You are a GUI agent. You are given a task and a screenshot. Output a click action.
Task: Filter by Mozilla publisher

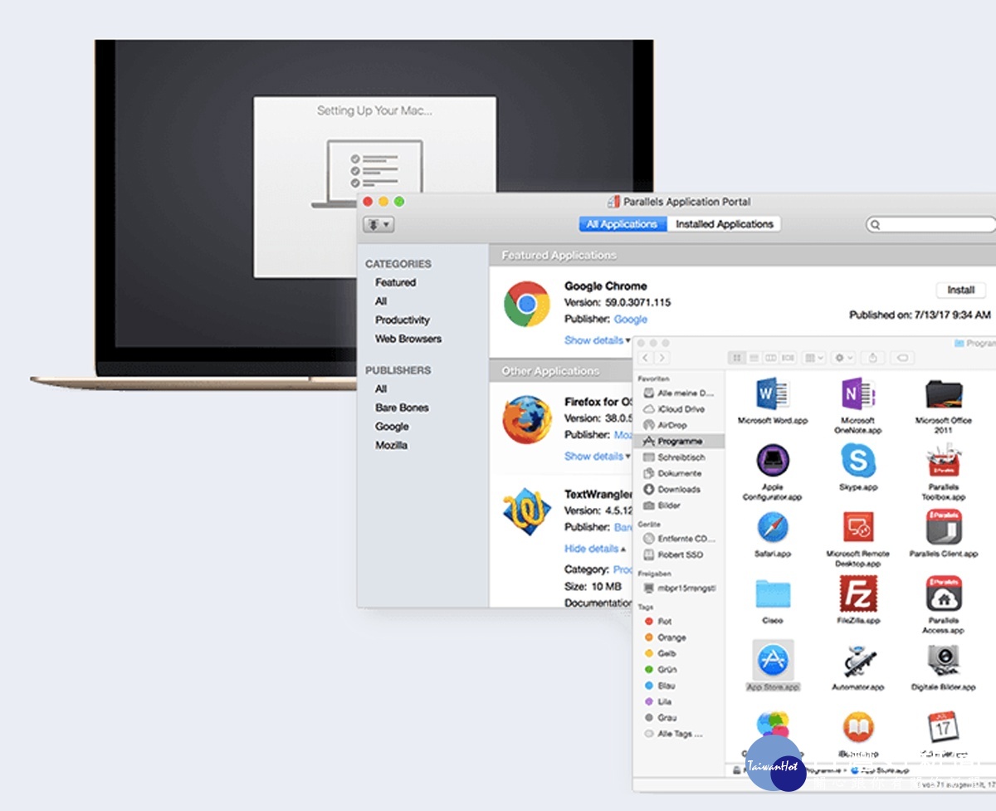tap(391, 445)
